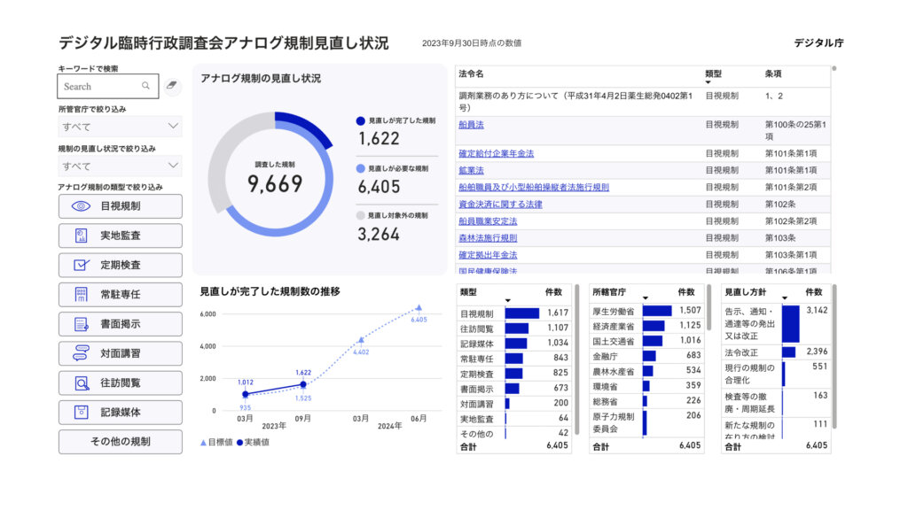
Task: Choose the 定期検査 checkmark icon
Action: click(81, 266)
